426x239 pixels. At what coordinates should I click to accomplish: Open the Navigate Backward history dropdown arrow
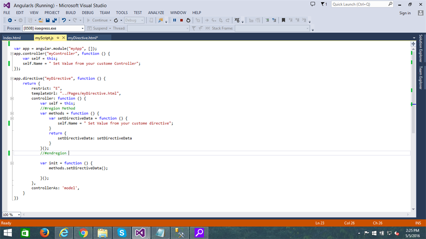(15, 20)
